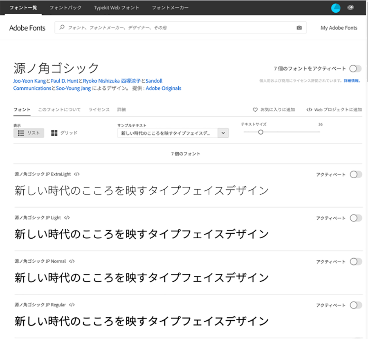Viewport: 368px width, 339px height.
Task: Open 詳細情報 license details link
Action: click(352, 80)
